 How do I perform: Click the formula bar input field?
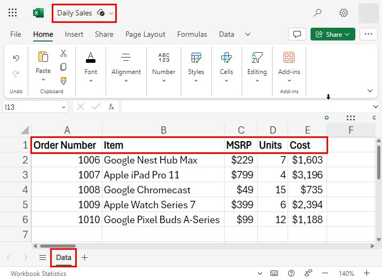[x=246, y=107]
